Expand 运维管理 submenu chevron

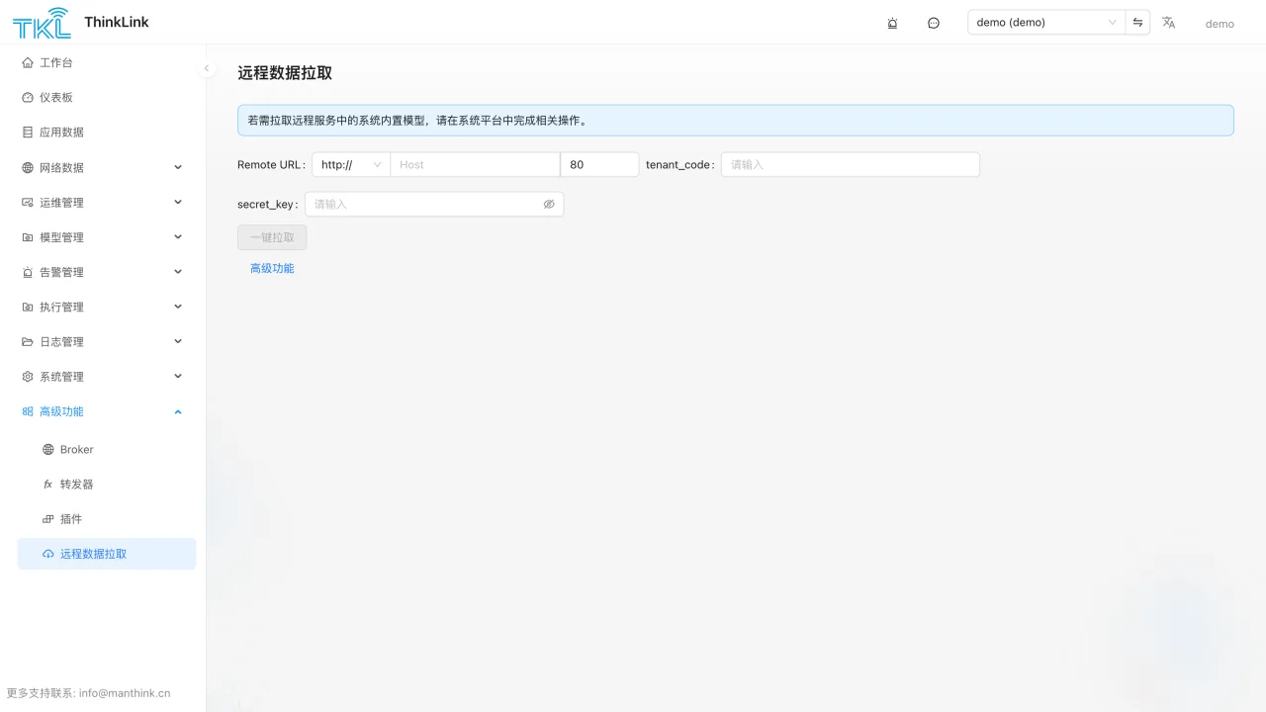coord(178,202)
